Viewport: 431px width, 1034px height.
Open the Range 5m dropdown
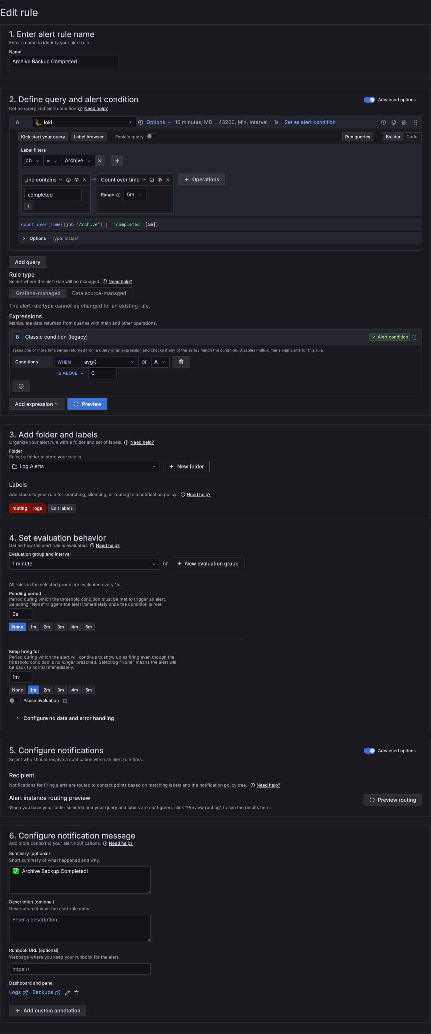coord(134,195)
